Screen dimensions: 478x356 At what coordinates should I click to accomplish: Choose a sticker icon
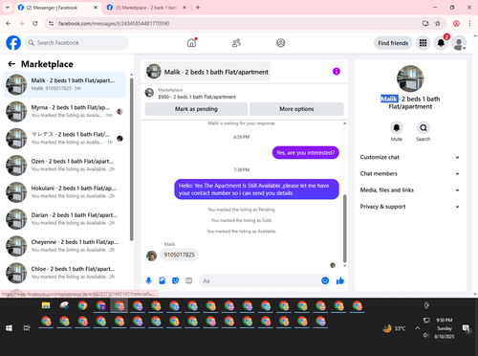pyautogui.click(x=175, y=280)
